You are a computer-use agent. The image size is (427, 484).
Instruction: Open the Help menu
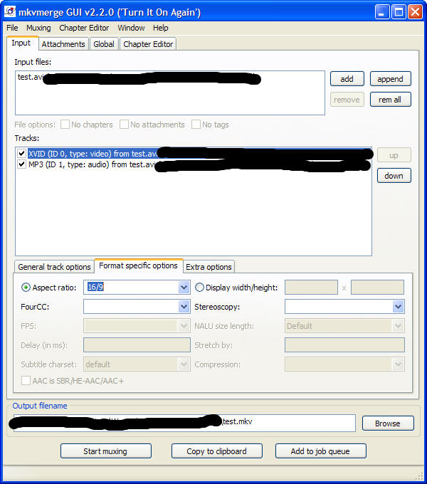(160, 28)
